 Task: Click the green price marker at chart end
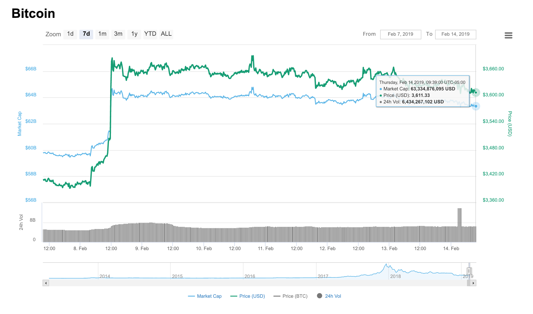pyautogui.click(x=476, y=93)
